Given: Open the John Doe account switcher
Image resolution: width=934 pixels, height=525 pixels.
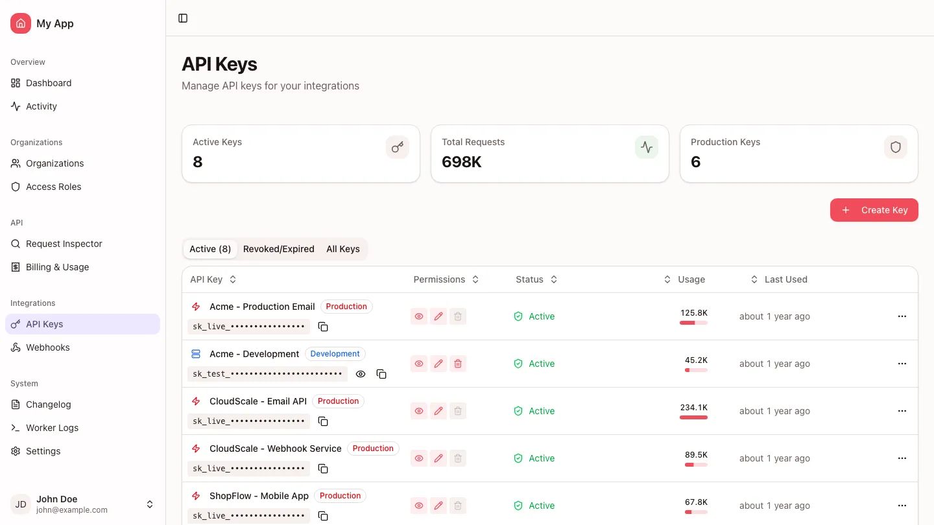Looking at the screenshot, I should click(x=150, y=504).
